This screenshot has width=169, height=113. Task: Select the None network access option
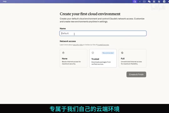74,58
